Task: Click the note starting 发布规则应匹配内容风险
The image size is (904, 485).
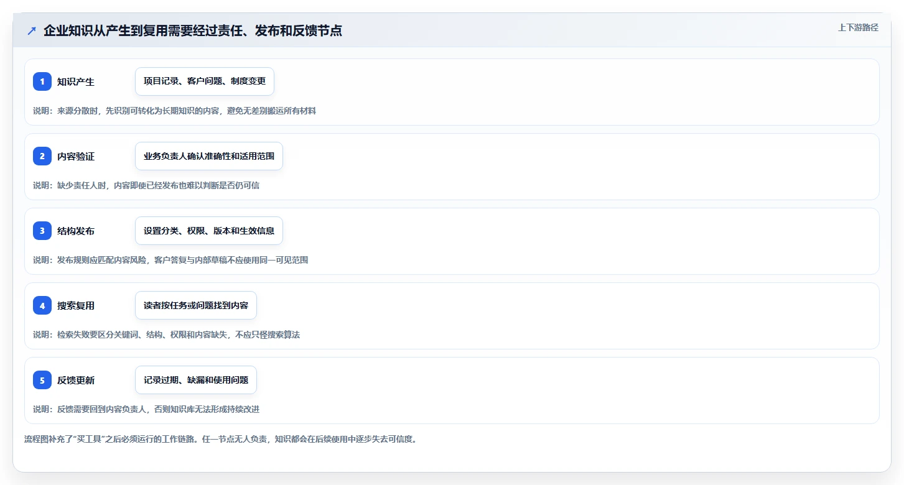Action: point(170,260)
